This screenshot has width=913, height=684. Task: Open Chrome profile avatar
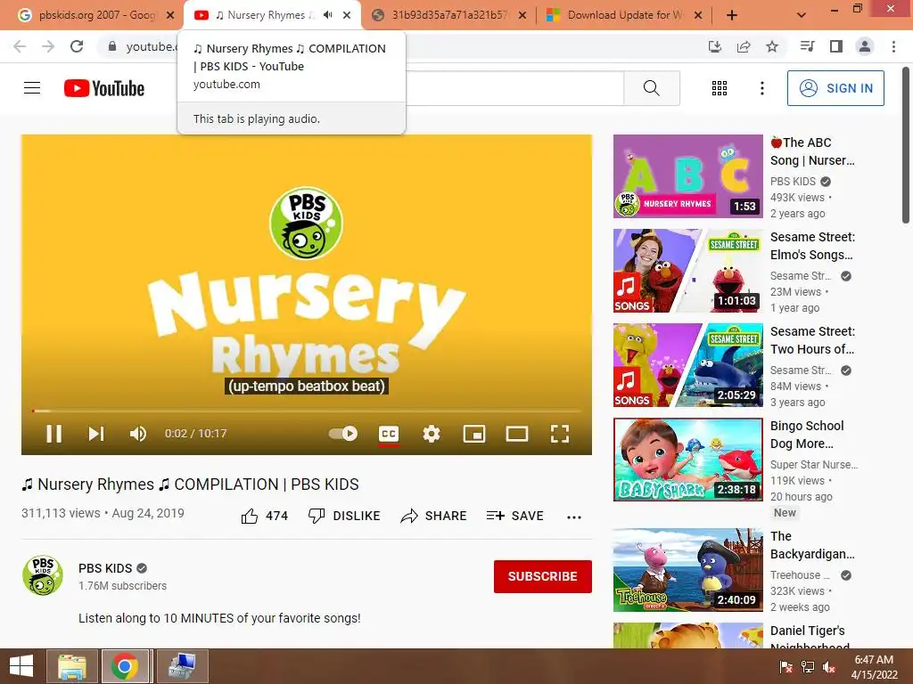click(865, 46)
